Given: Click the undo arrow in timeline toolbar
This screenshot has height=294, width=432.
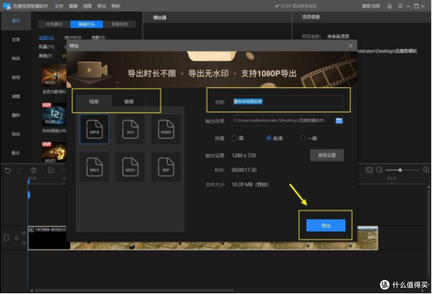Looking at the screenshot, I should tap(8, 170).
